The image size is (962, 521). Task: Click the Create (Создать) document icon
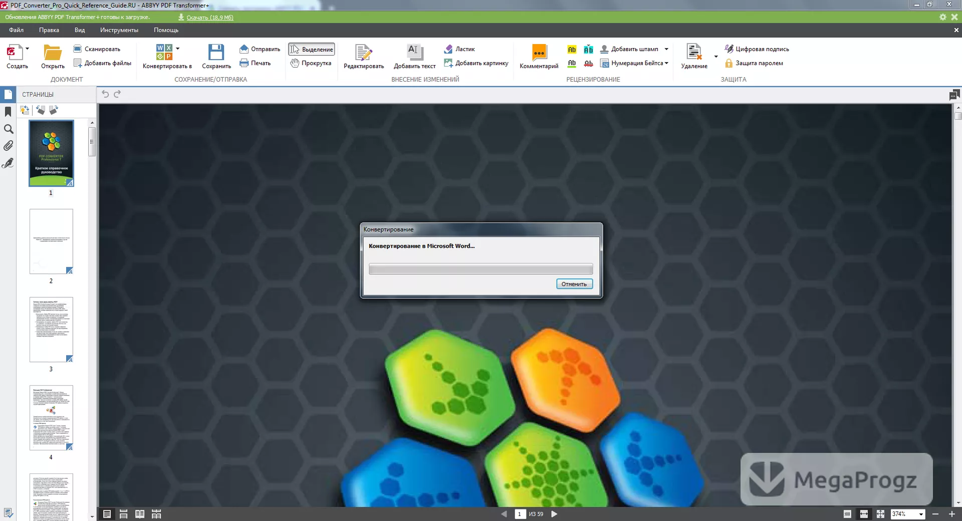(15, 52)
